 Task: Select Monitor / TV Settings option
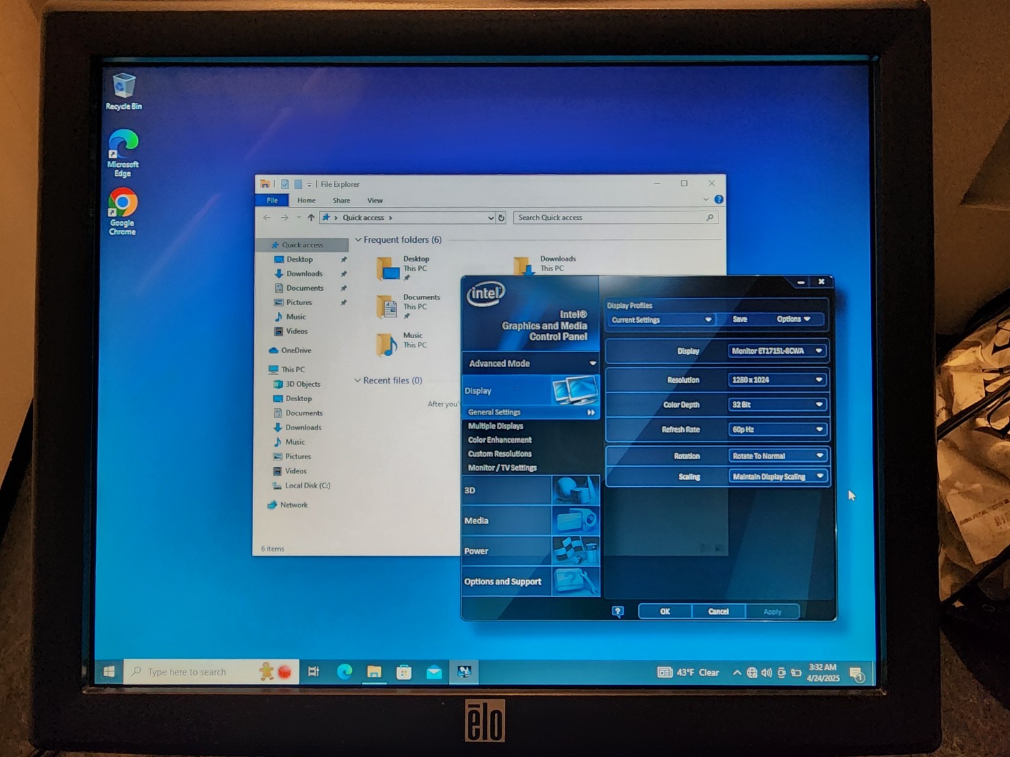coord(502,467)
